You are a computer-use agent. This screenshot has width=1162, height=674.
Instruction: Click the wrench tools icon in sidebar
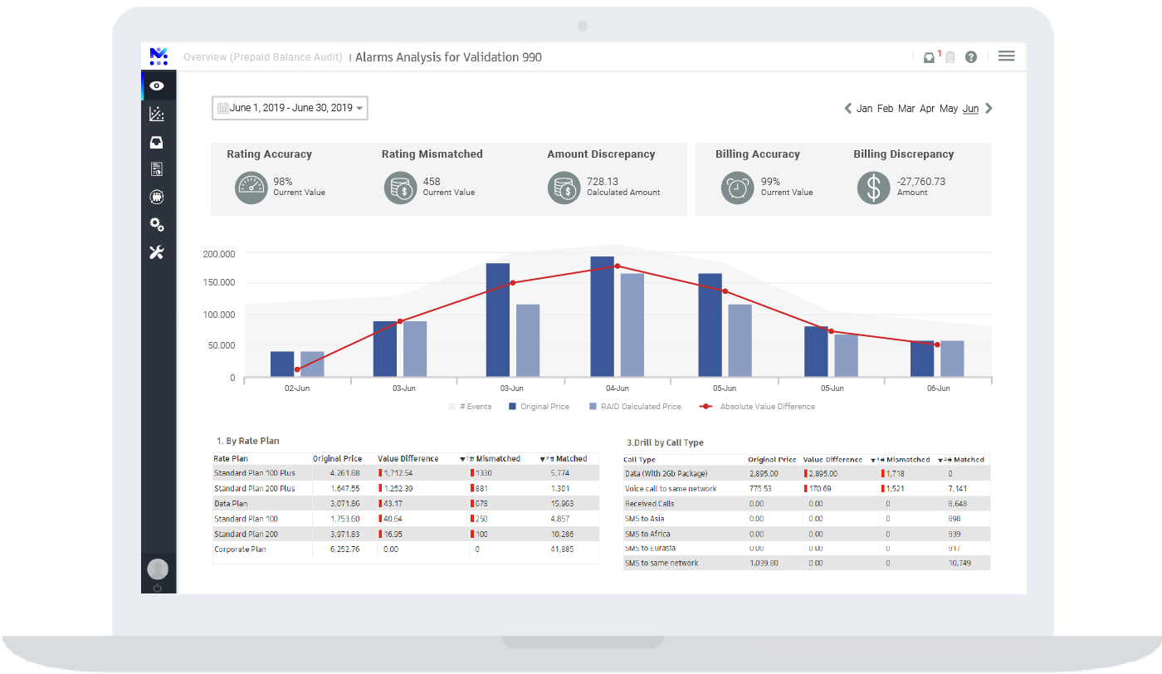coord(157,252)
